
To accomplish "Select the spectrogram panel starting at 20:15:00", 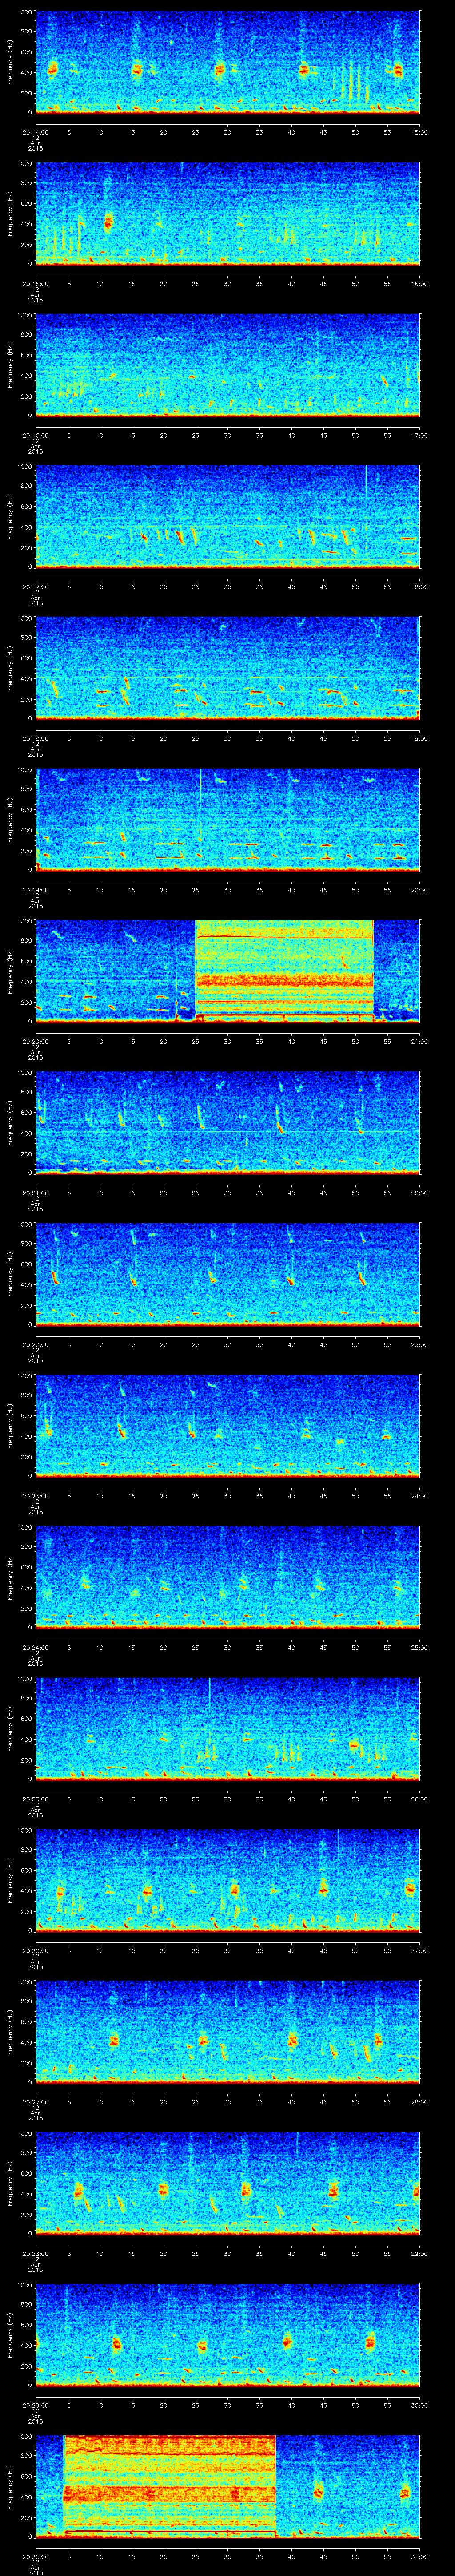I will pyautogui.click(x=228, y=214).
